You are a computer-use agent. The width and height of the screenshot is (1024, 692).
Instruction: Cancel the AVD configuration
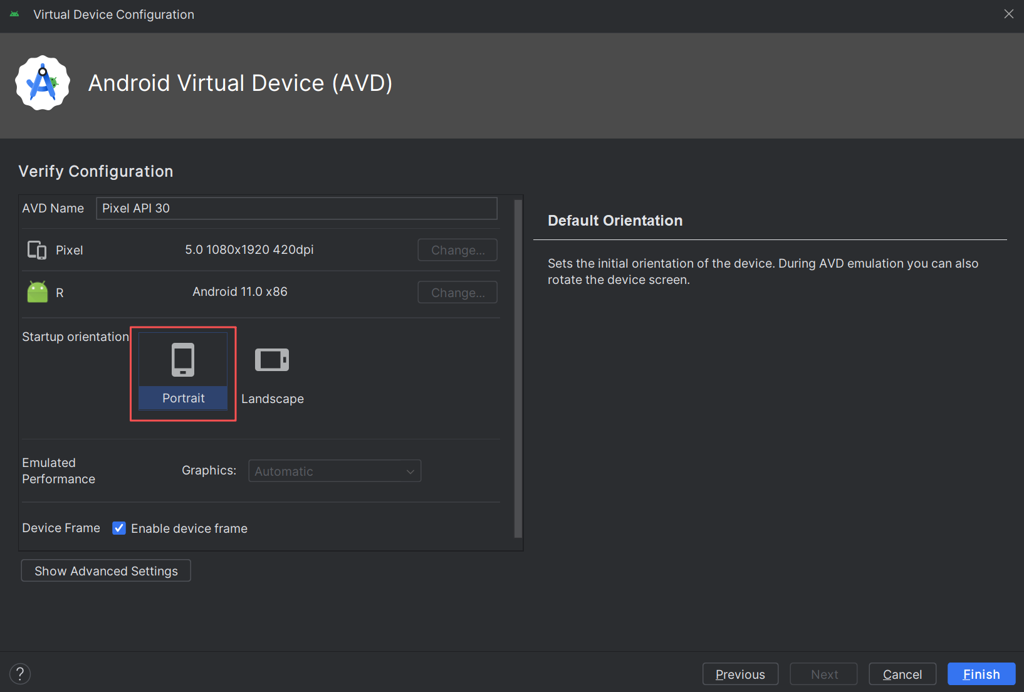902,674
